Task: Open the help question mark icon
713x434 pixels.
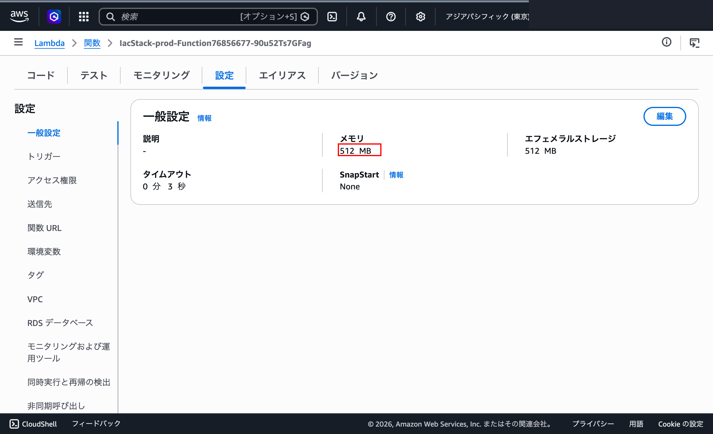Action: (x=391, y=17)
